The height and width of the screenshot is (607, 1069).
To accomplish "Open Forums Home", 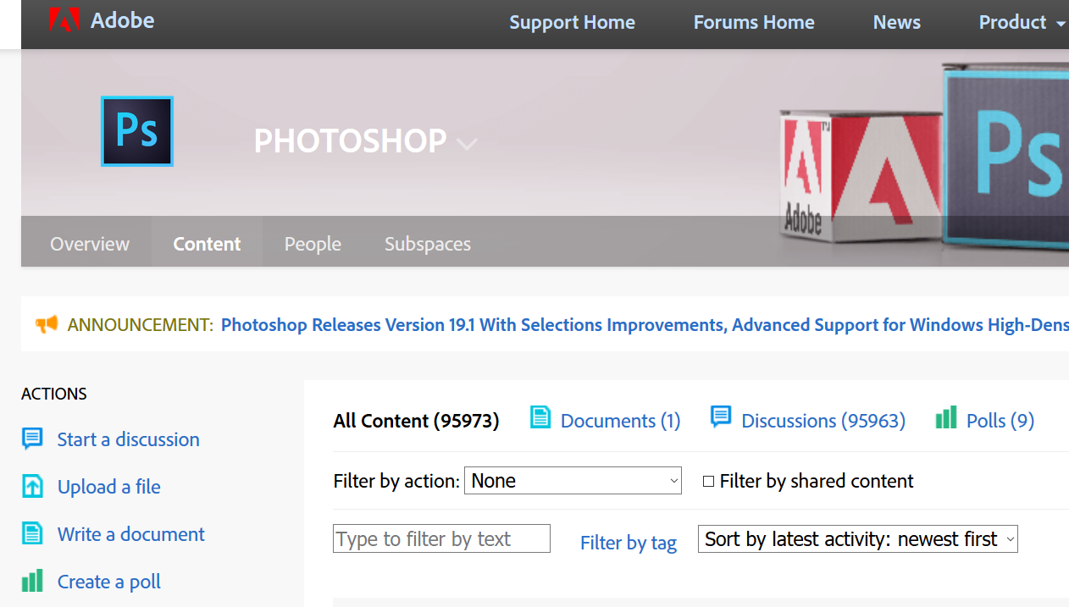I will (754, 23).
